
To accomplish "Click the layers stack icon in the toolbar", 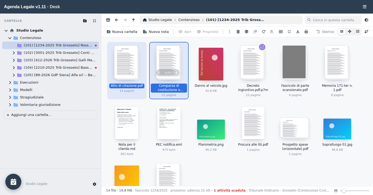I will [x=246, y=32].
